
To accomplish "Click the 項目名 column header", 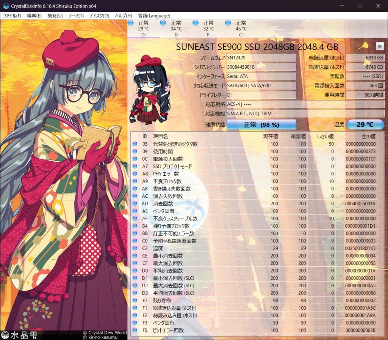I will [160, 136].
